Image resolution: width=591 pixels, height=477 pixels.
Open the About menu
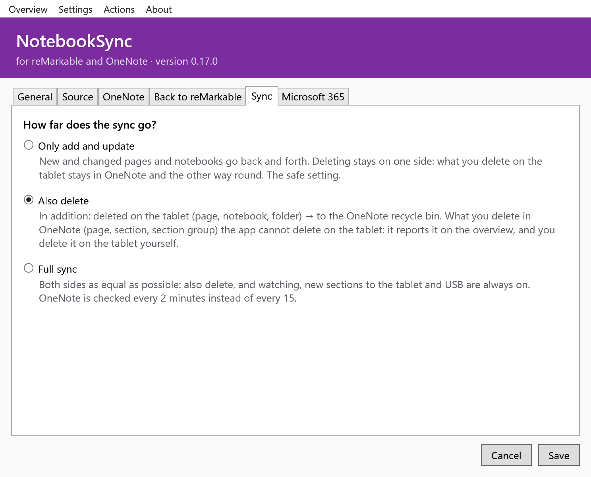coord(159,9)
